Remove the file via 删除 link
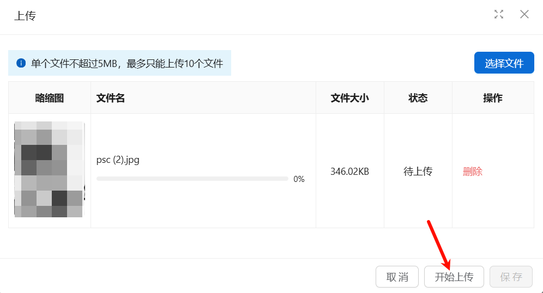Image resolution: width=543 pixels, height=293 pixels. point(473,172)
